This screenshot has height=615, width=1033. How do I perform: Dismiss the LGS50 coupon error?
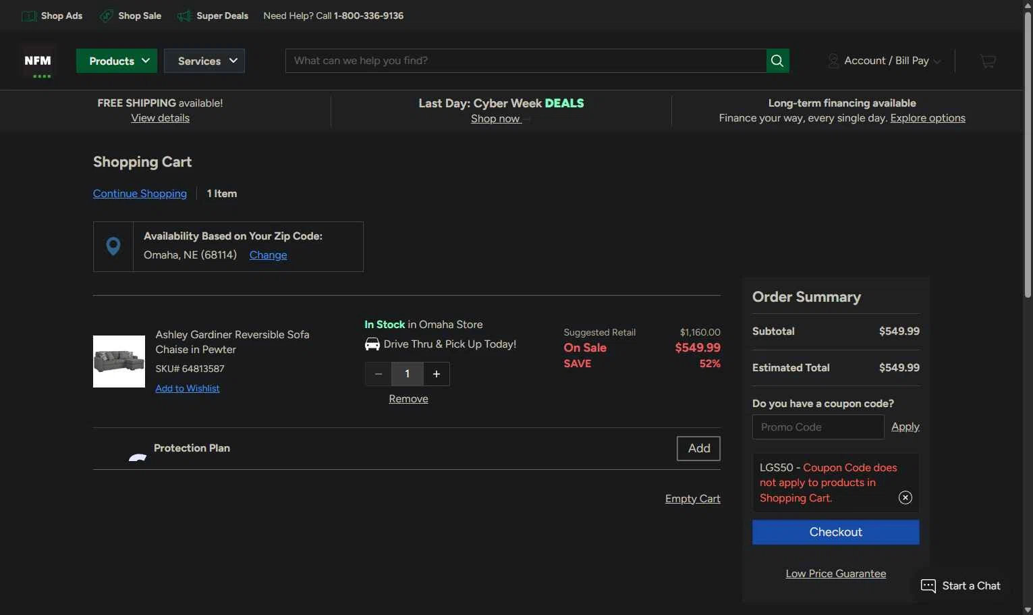pos(905,498)
